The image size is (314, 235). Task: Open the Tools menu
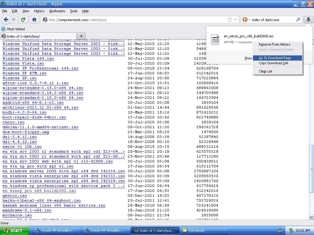point(74,11)
